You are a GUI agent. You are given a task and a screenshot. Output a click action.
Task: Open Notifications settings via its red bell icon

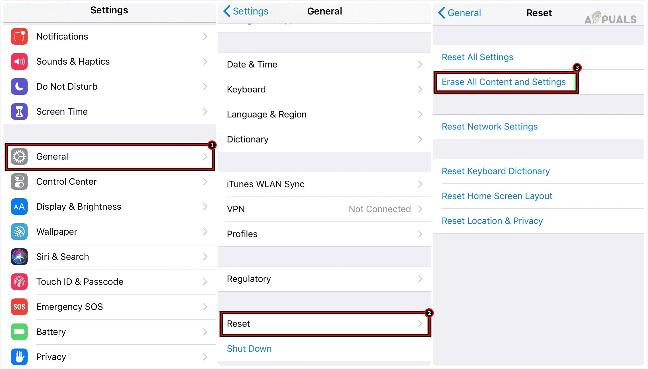[x=19, y=36]
